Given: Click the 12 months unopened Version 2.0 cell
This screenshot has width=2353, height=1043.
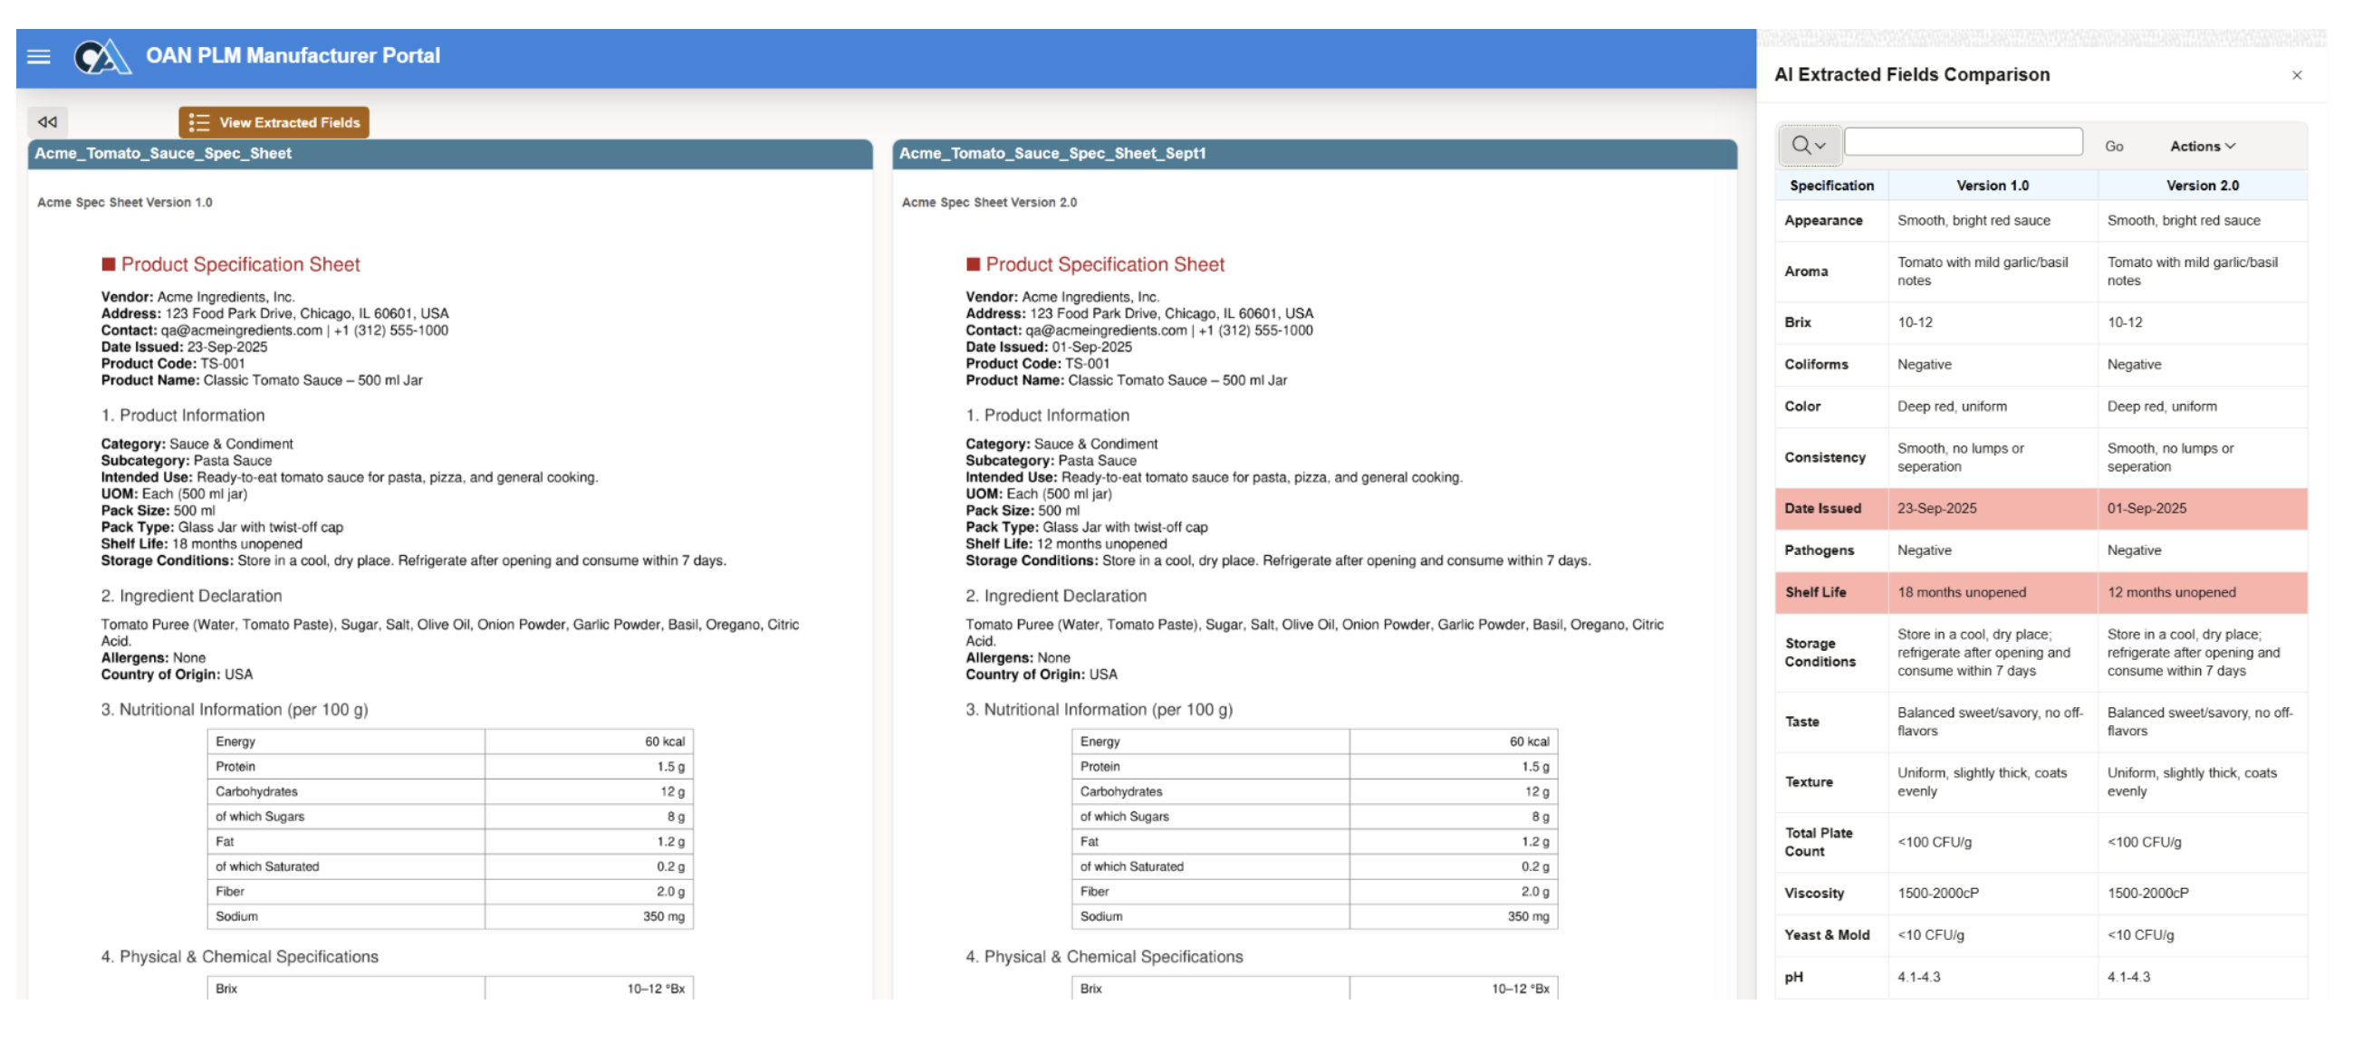Looking at the screenshot, I should (2170, 593).
